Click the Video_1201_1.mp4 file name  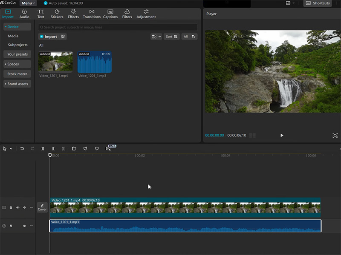tap(54, 76)
